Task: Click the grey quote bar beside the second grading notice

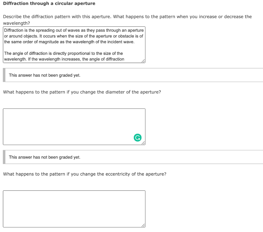Action: pyautogui.click(x=4, y=157)
